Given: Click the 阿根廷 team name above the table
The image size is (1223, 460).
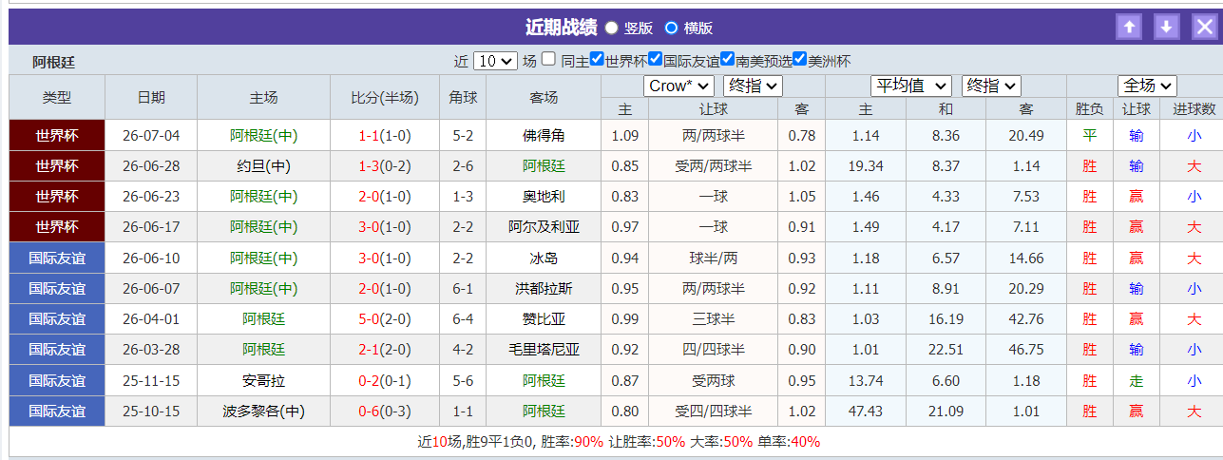Looking at the screenshot, I should pyautogui.click(x=53, y=62).
